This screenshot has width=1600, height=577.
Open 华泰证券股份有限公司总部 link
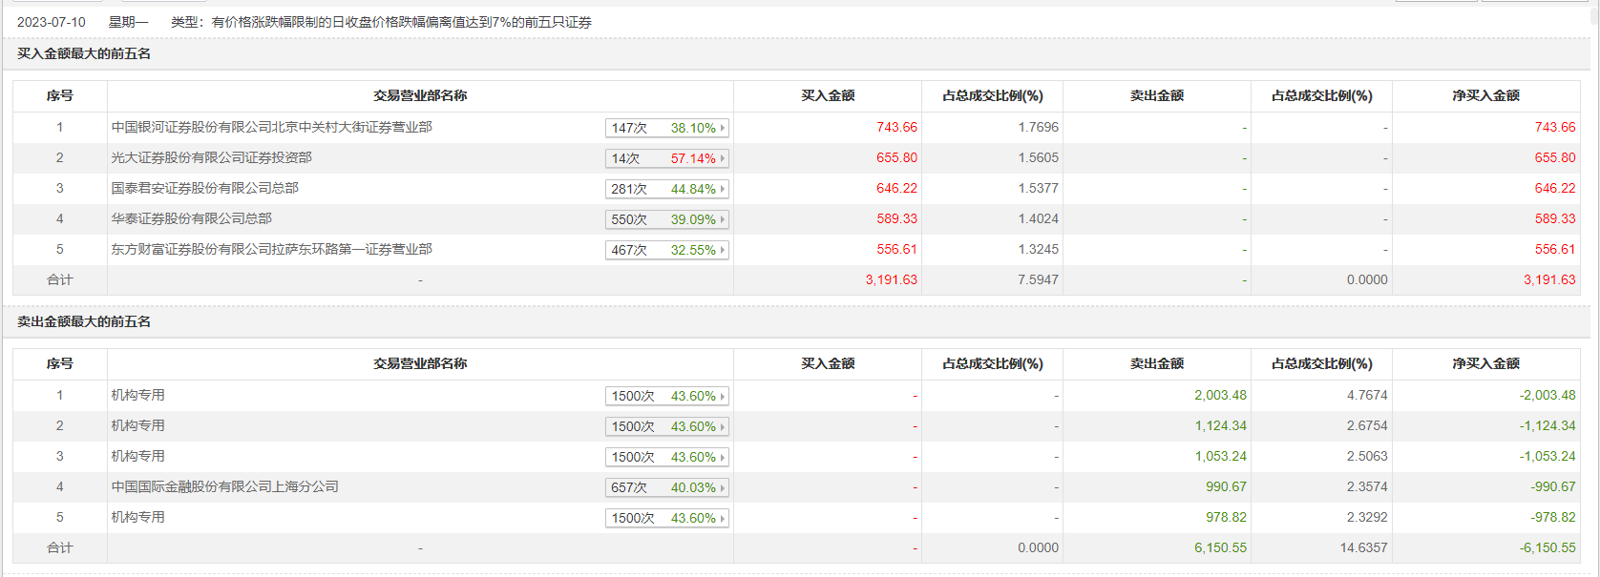click(191, 218)
